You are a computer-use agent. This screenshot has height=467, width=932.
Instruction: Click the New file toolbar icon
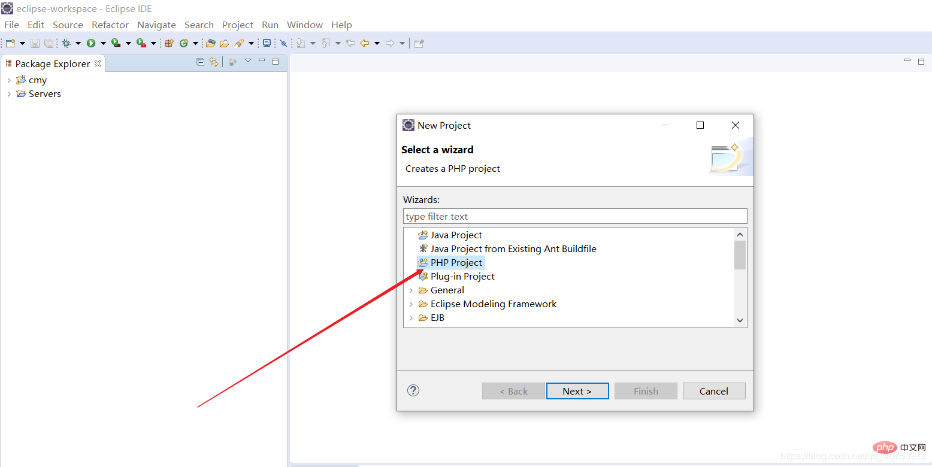click(10, 43)
